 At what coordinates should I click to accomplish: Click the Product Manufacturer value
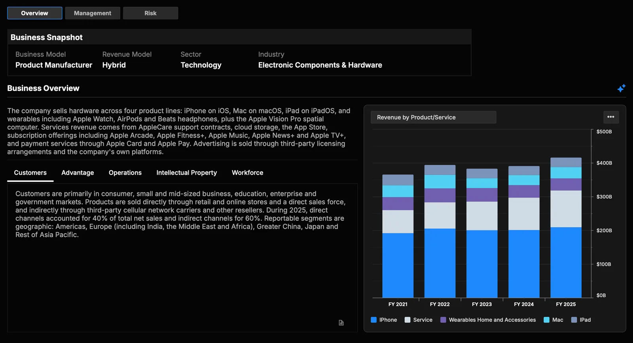pyautogui.click(x=54, y=65)
